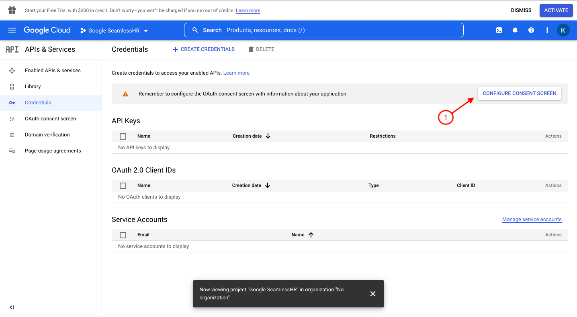
Task: Sort API Keys by Creation date
Action: [x=252, y=136]
